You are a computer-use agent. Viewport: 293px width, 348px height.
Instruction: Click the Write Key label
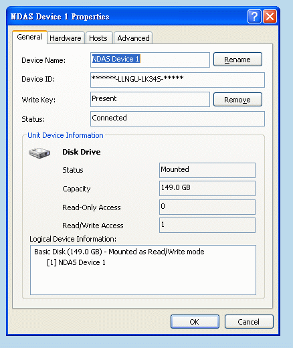point(39,100)
